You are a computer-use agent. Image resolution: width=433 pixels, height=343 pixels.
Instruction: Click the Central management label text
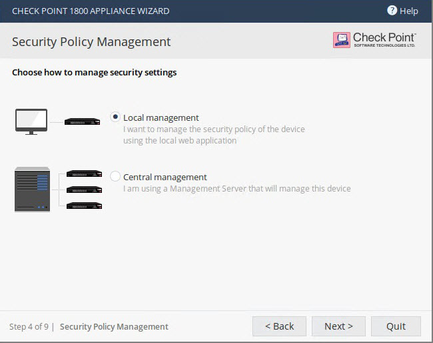(165, 177)
